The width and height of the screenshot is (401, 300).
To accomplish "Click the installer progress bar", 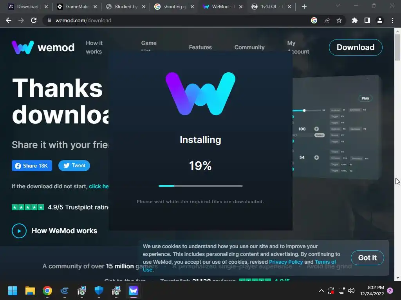I will (x=200, y=186).
